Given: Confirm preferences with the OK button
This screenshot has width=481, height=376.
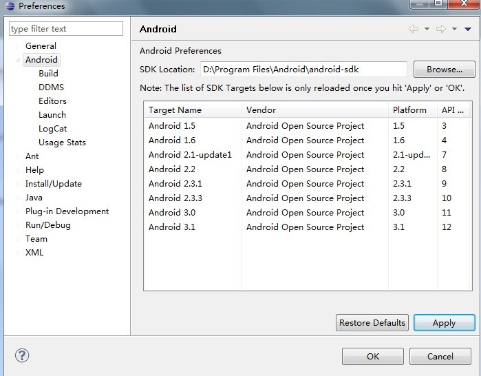Looking at the screenshot, I should [x=373, y=356].
